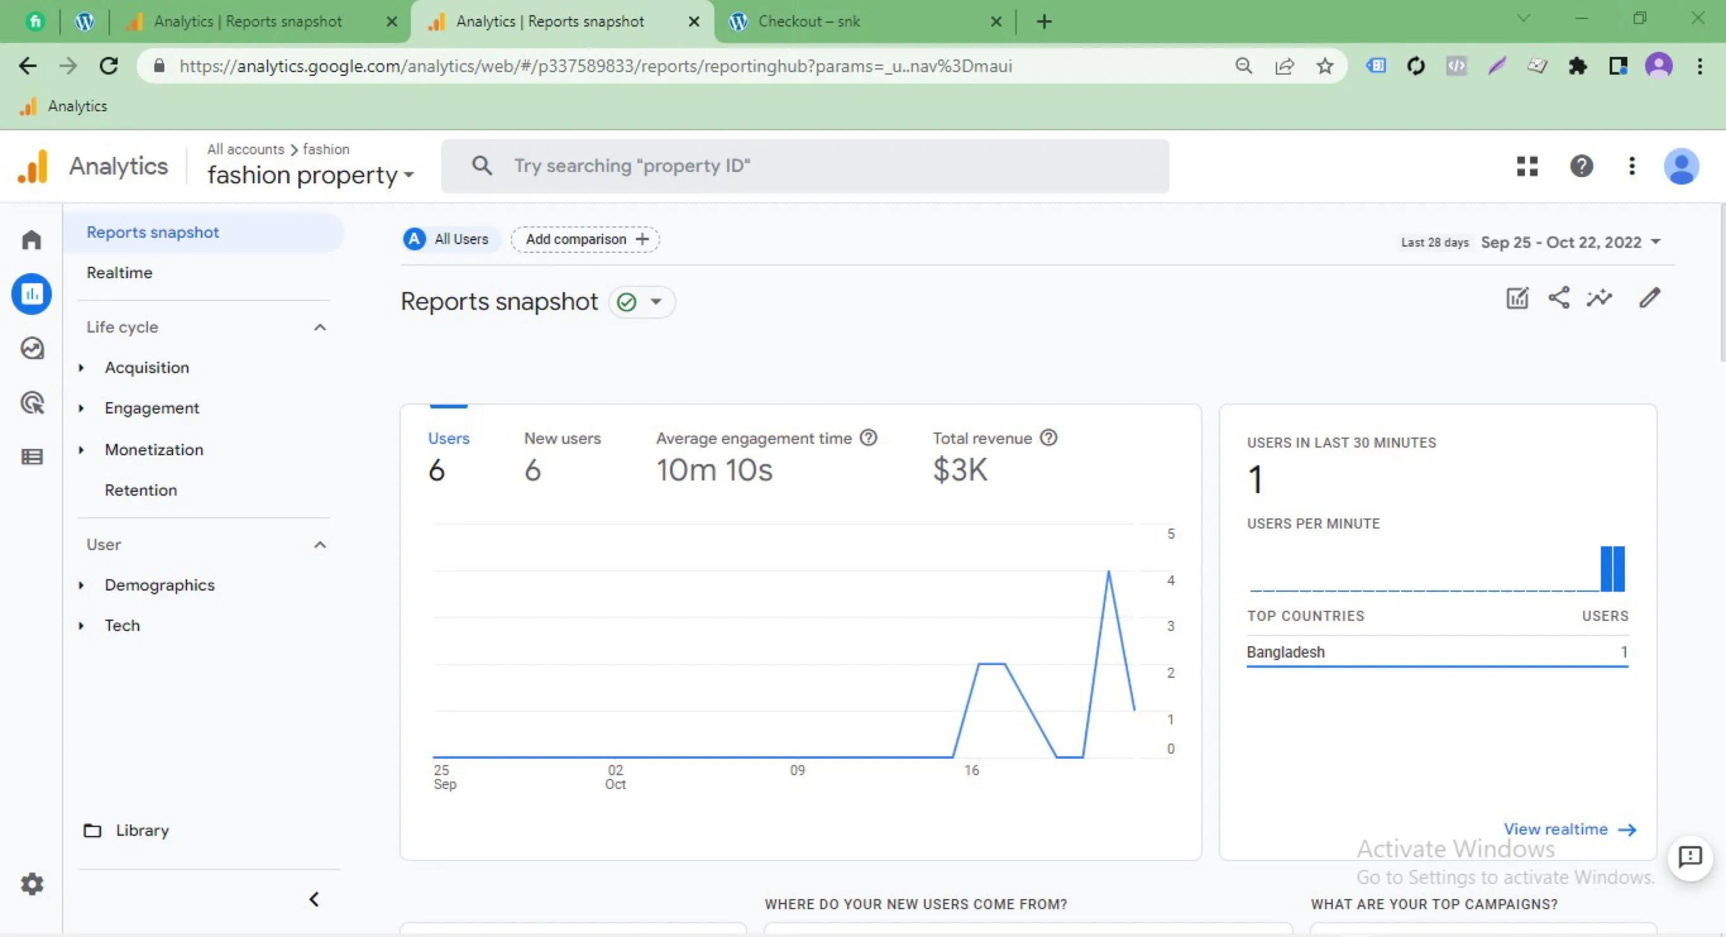Reload the current page
The width and height of the screenshot is (1726, 937).
(x=109, y=66)
